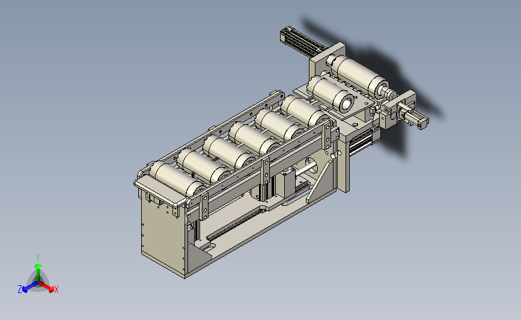This screenshot has height=320, width=521.
Task: Click the blue Z axis of the orientation triad
Action: 30,286
